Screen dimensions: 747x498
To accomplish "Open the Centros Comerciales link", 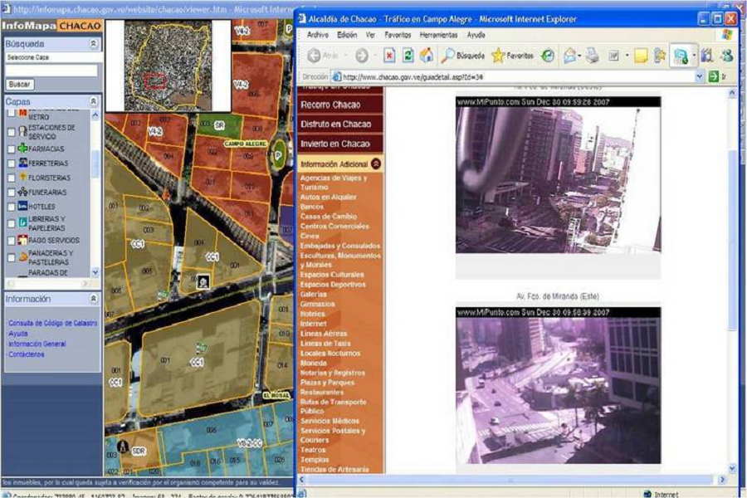I will coord(334,227).
